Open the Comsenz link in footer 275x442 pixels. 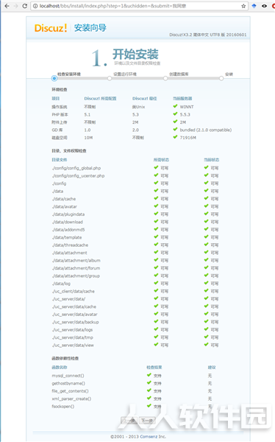point(149,436)
